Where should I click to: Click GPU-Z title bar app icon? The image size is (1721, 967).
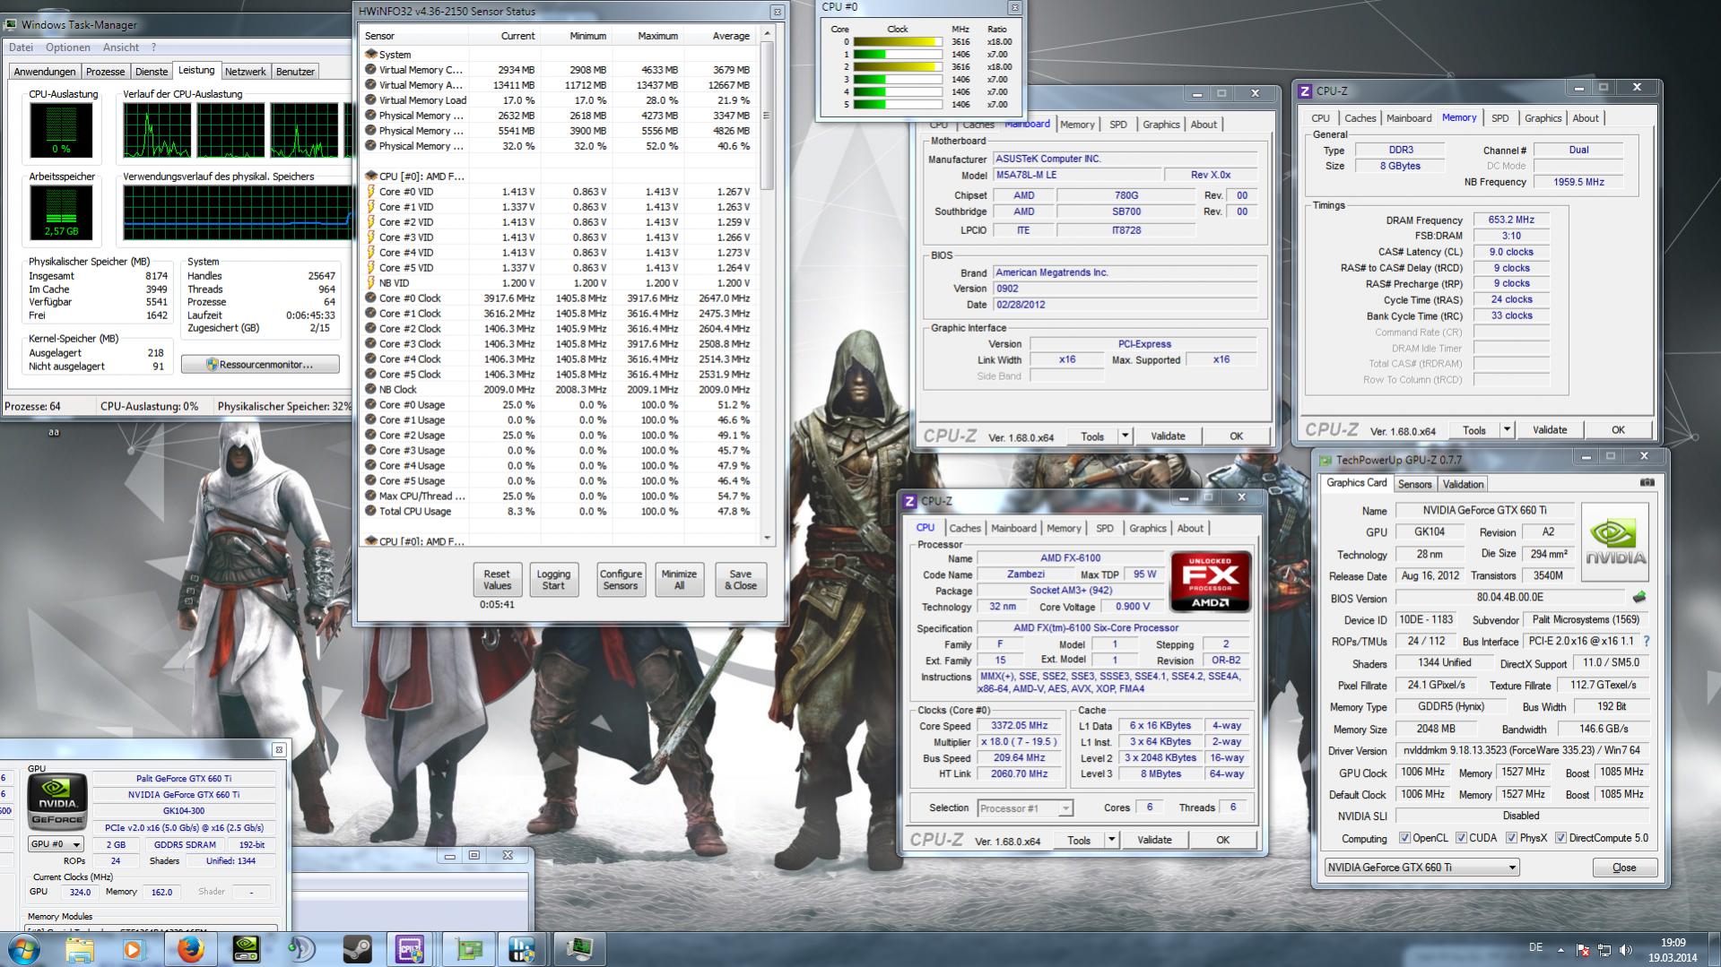(x=1326, y=460)
